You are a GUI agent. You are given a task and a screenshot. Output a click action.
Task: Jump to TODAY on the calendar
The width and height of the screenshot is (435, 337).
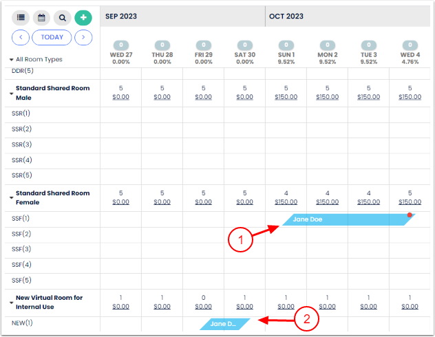[52, 38]
